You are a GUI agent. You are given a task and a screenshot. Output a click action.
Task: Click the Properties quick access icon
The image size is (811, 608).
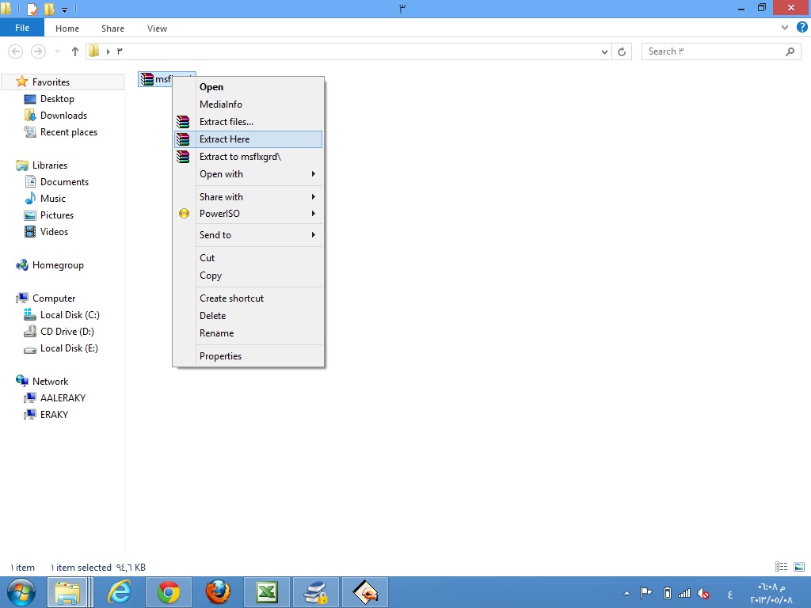pos(32,9)
